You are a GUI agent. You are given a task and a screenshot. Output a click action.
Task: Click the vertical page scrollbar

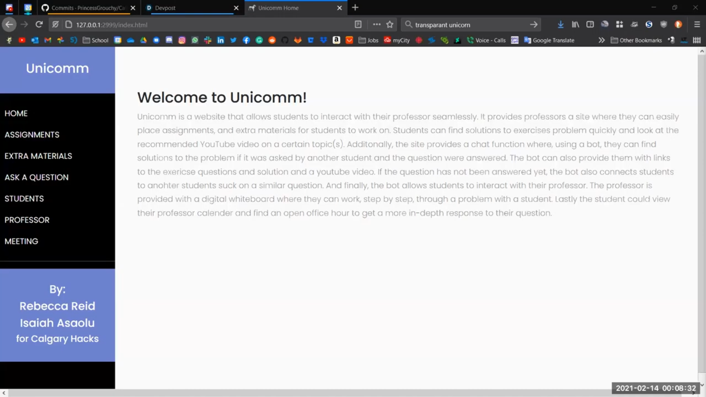[x=702, y=213]
